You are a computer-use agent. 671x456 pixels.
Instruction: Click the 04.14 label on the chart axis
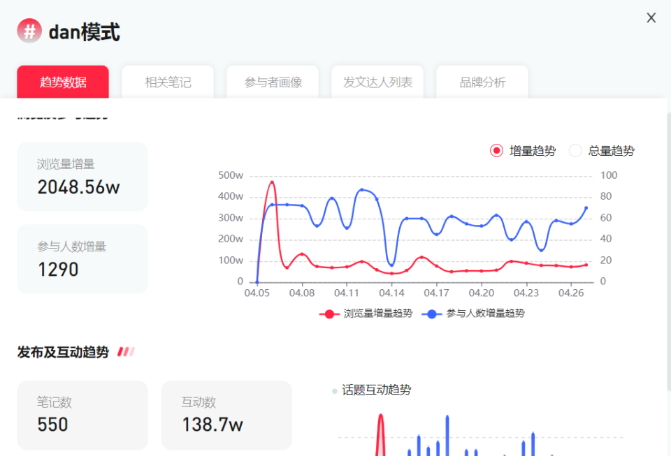tap(391, 293)
